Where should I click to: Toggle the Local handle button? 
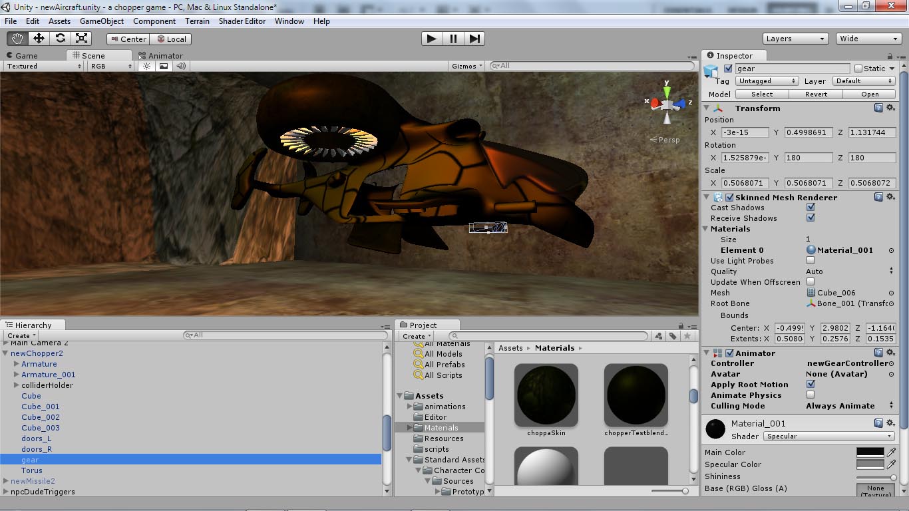(171, 39)
